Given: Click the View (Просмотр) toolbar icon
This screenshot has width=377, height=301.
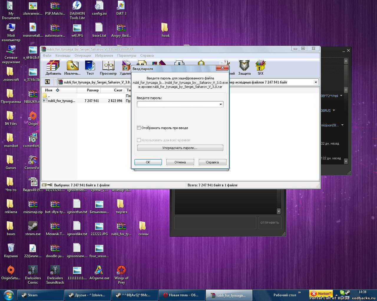Looking at the screenshot, I should click(108, 68).
